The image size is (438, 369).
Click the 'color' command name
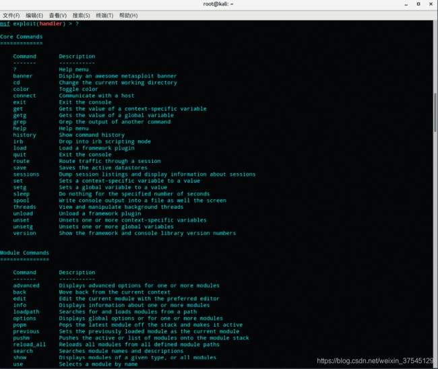[x=22, y=89]
